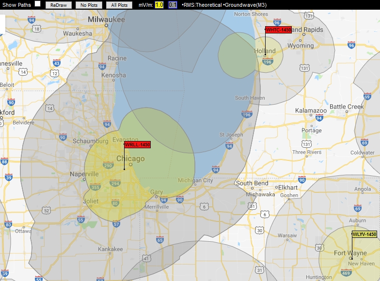Click the Holland transmitter location marker dot
380x281 pixels.
tap(265, 55)
